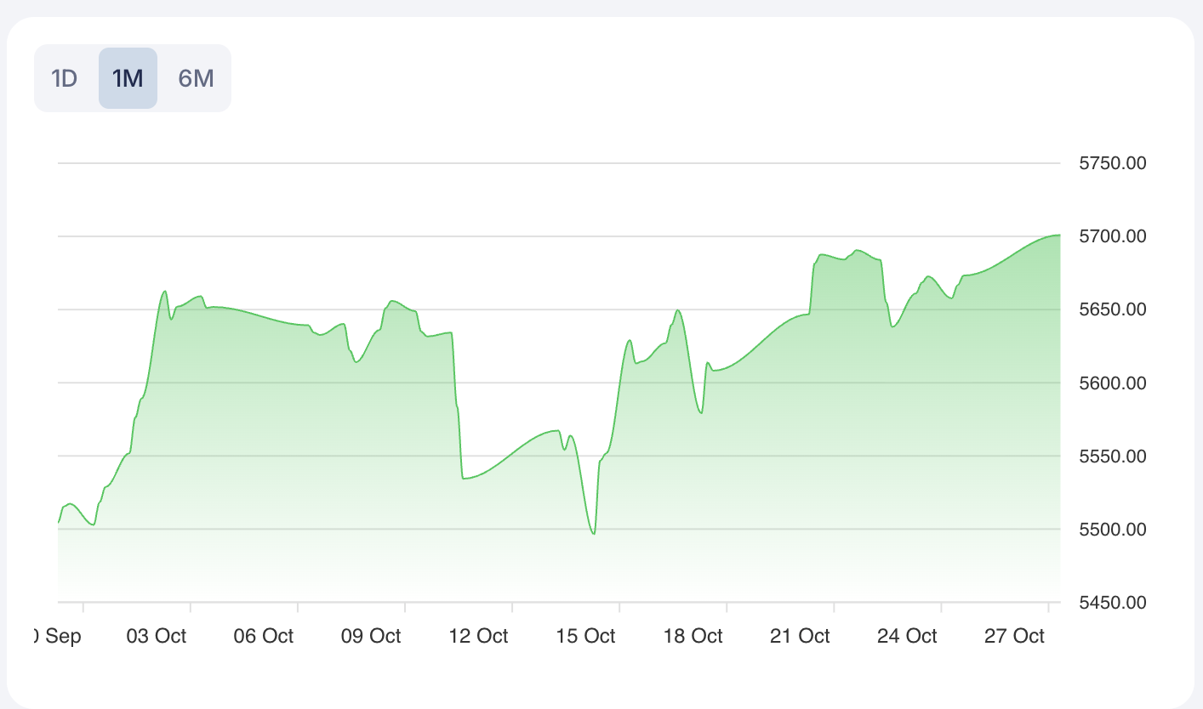Click the 5600.00 price axis label

1112,383
